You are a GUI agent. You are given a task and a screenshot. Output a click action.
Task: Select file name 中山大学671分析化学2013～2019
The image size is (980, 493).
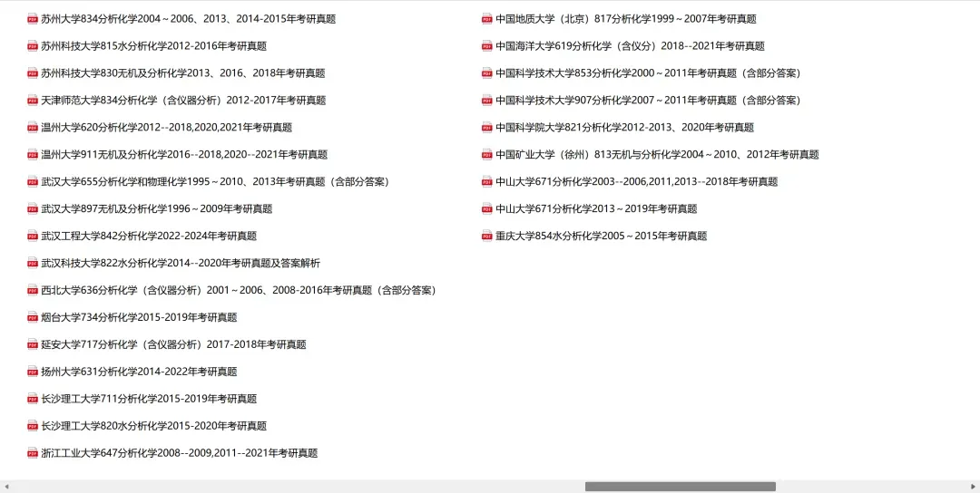tap(596, 209)
